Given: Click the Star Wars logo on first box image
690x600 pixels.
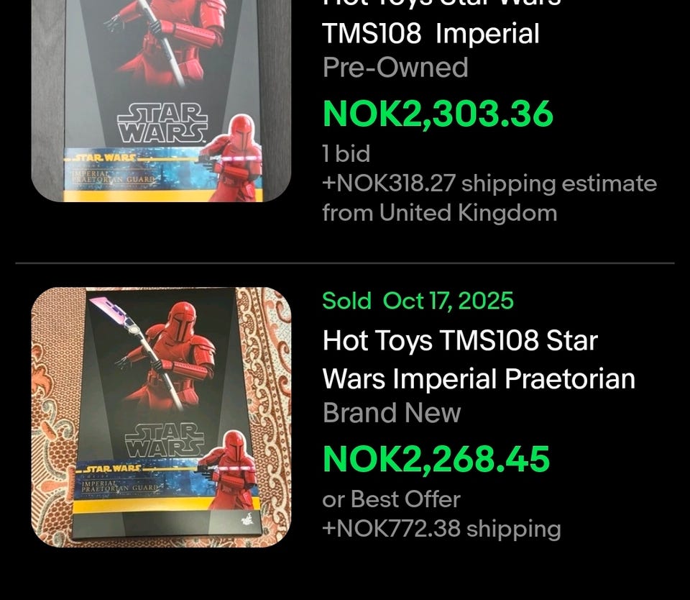Looking at the screenshot, I should coord(162,123).
